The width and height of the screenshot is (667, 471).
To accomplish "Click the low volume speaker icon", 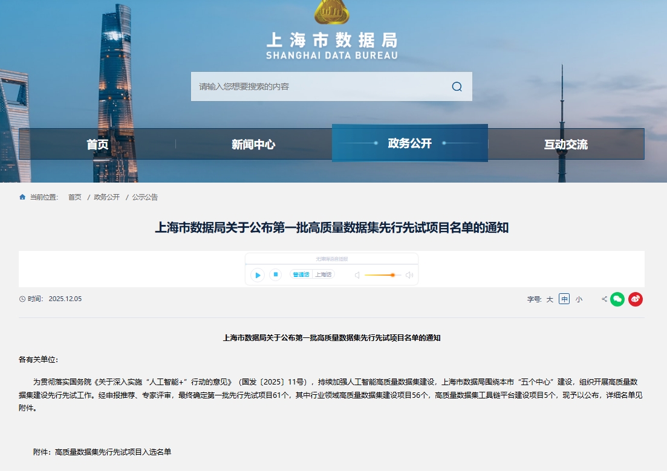I will pyautogui.click(x=357, y=275).
